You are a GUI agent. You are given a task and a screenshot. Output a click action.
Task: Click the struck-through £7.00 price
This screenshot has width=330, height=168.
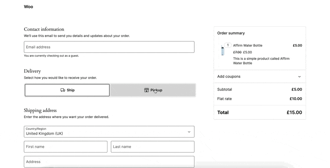point(237,52)
